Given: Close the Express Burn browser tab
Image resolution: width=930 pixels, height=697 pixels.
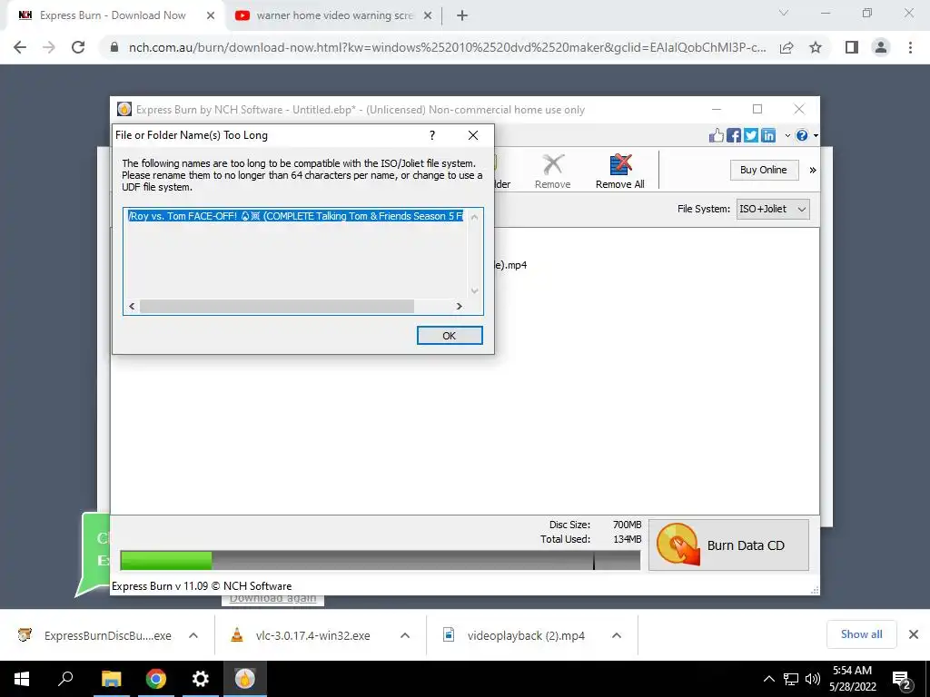Looking at the screenshot, I should point(211,16).
